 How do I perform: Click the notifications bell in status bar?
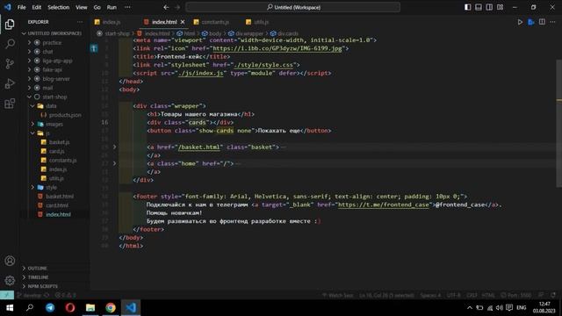tap(553, 295)
